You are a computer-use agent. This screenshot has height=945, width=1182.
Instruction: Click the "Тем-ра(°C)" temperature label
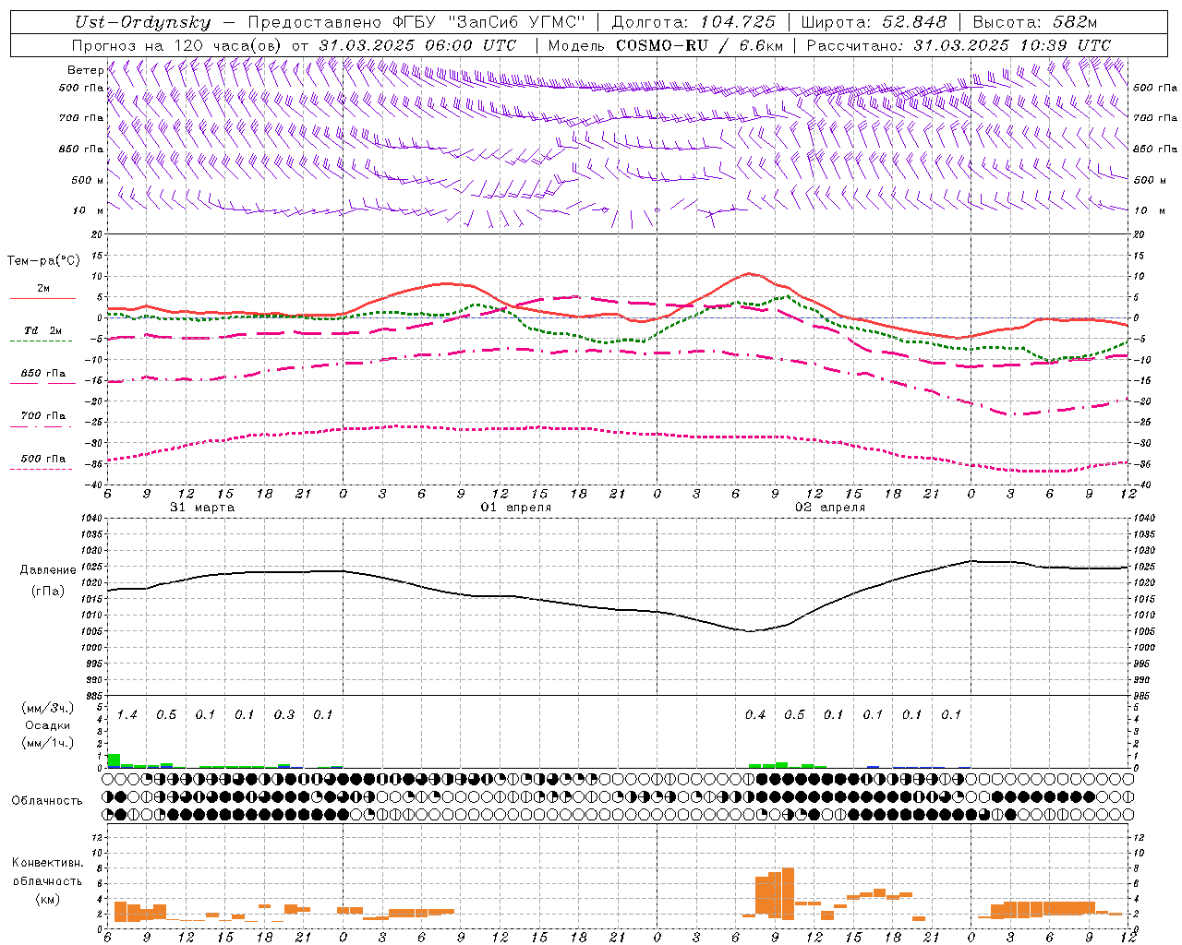pyautogui.click(x=43, y=261)
